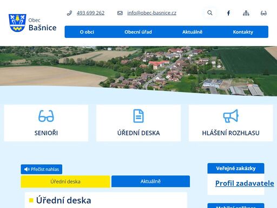The image size is (277, 208).
Task: Switch to the blue Aktuálně tab
Action: point(150,181)
